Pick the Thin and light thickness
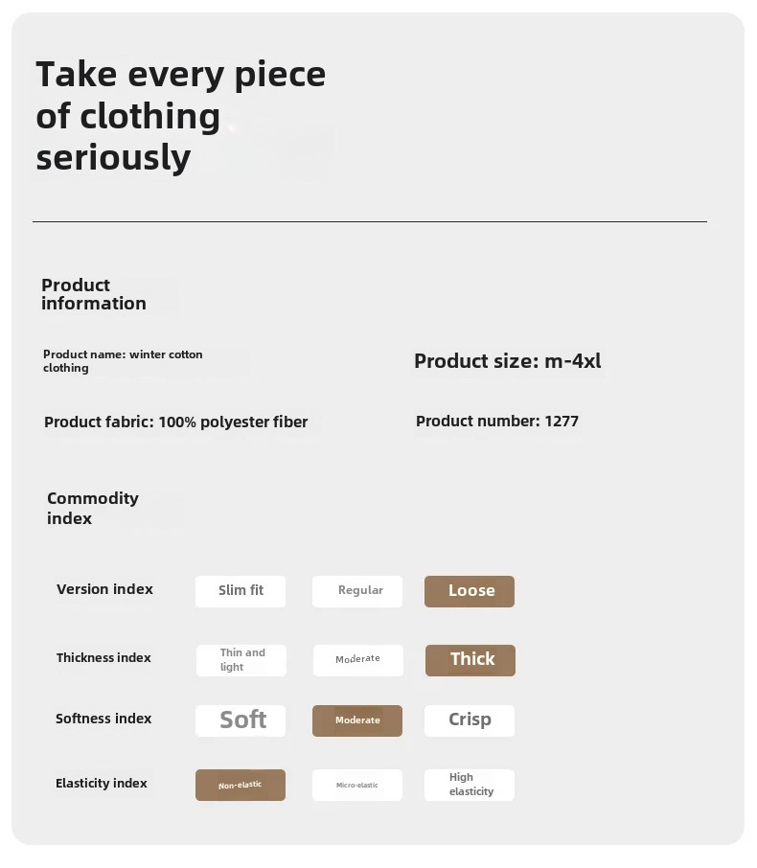This screenshot has width=757, height=868. click(x=241, y=660)
